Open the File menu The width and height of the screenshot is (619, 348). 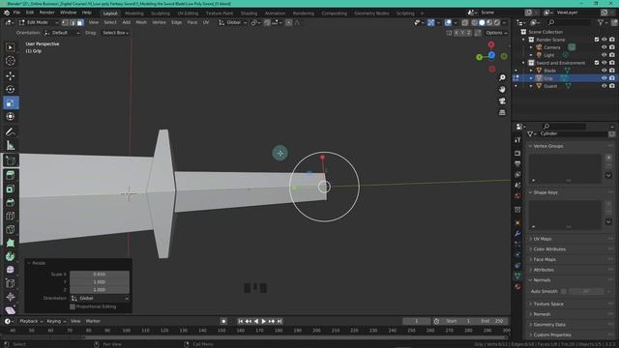coord(16,13)
